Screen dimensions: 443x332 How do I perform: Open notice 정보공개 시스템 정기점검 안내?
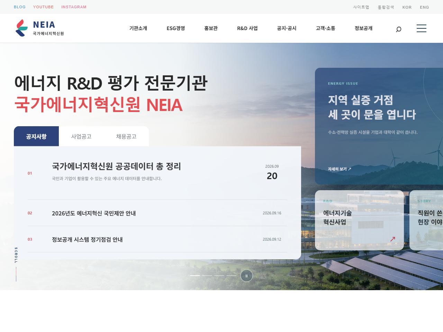click(87, 240)
